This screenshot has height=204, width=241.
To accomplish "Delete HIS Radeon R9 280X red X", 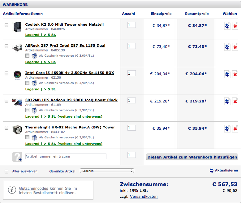I will (235, 102).
